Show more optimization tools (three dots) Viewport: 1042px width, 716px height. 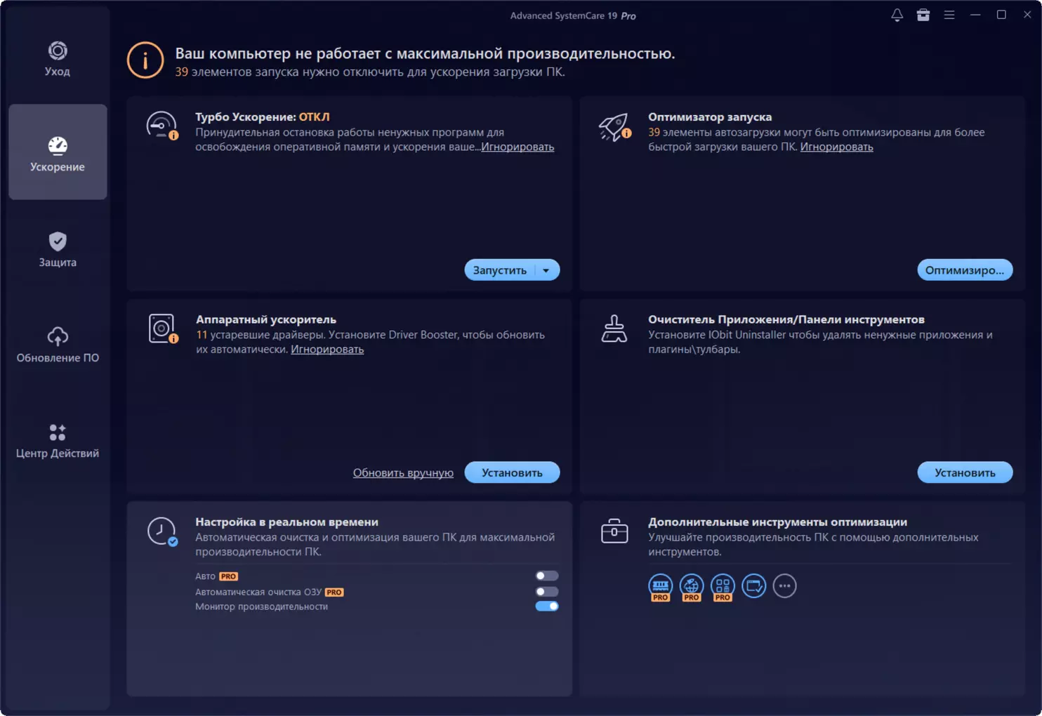coord(784,585)
